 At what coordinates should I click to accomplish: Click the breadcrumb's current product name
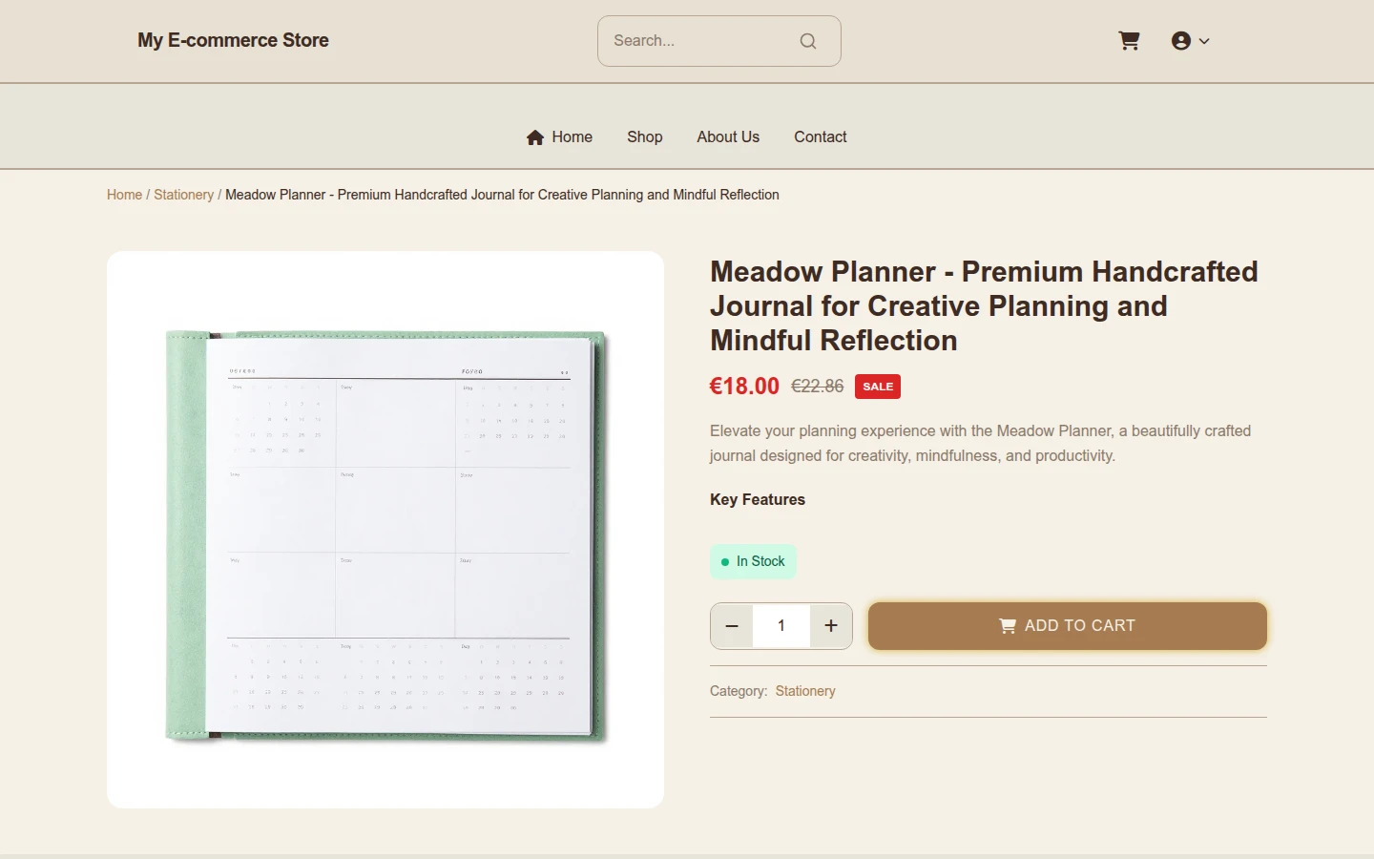pyautogui.click(x=502, y=195)
